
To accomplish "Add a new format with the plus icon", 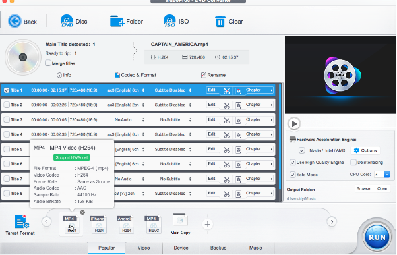I will tap(207, 224).
